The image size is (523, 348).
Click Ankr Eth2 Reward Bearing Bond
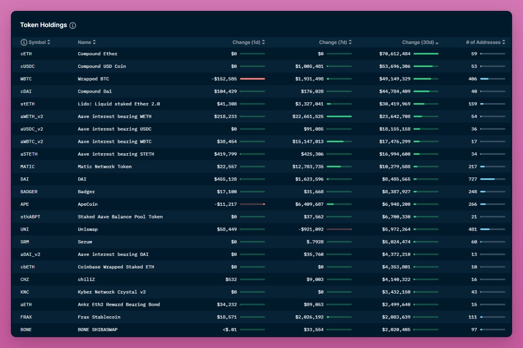click(119, 304)
